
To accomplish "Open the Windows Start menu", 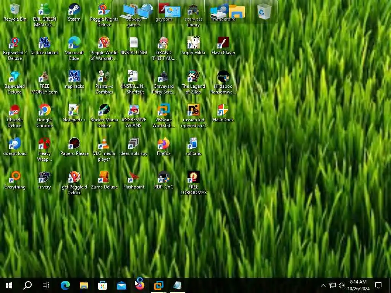I will click(x=9, y=285).
